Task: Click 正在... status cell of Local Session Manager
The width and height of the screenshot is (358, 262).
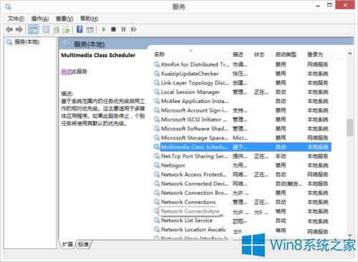Action: pos(261,92)
